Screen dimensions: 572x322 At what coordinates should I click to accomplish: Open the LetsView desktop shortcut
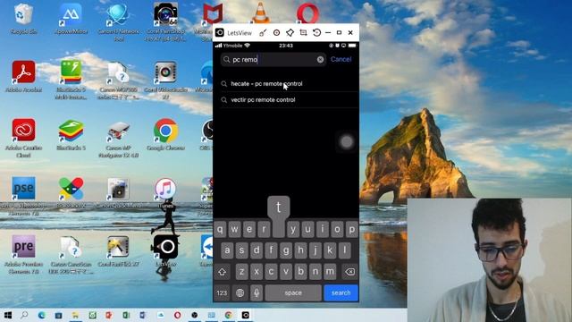pos(166,251)
